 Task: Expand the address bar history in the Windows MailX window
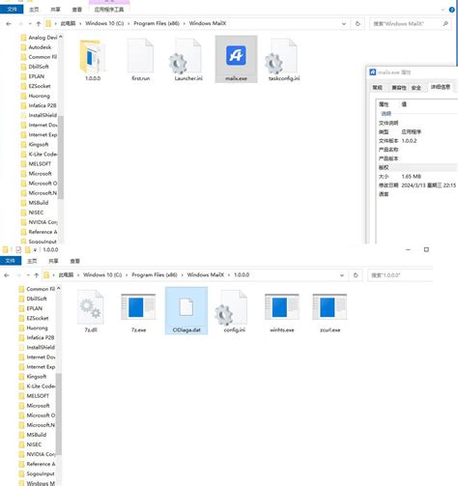tap(344, 23)
